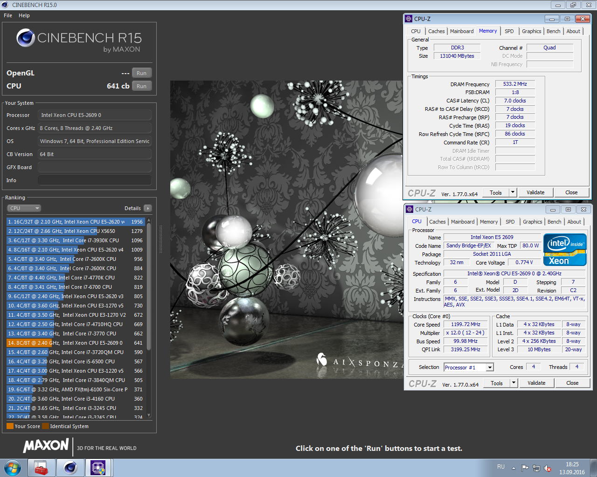Click the Action Center flag tray icon
This screenshot has height=477, width=597.
click(x=525, y=468)
